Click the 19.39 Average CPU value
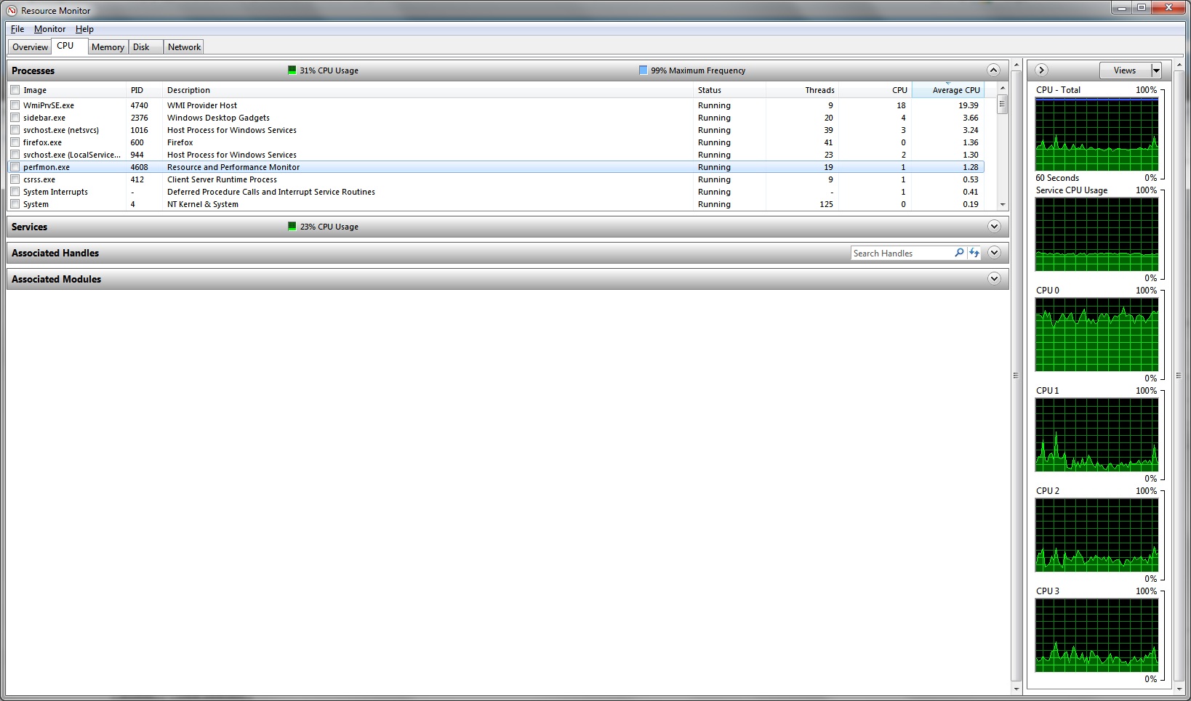 [968, 105]
